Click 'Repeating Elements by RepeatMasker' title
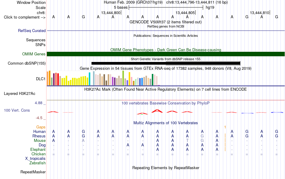 (166, 168)
